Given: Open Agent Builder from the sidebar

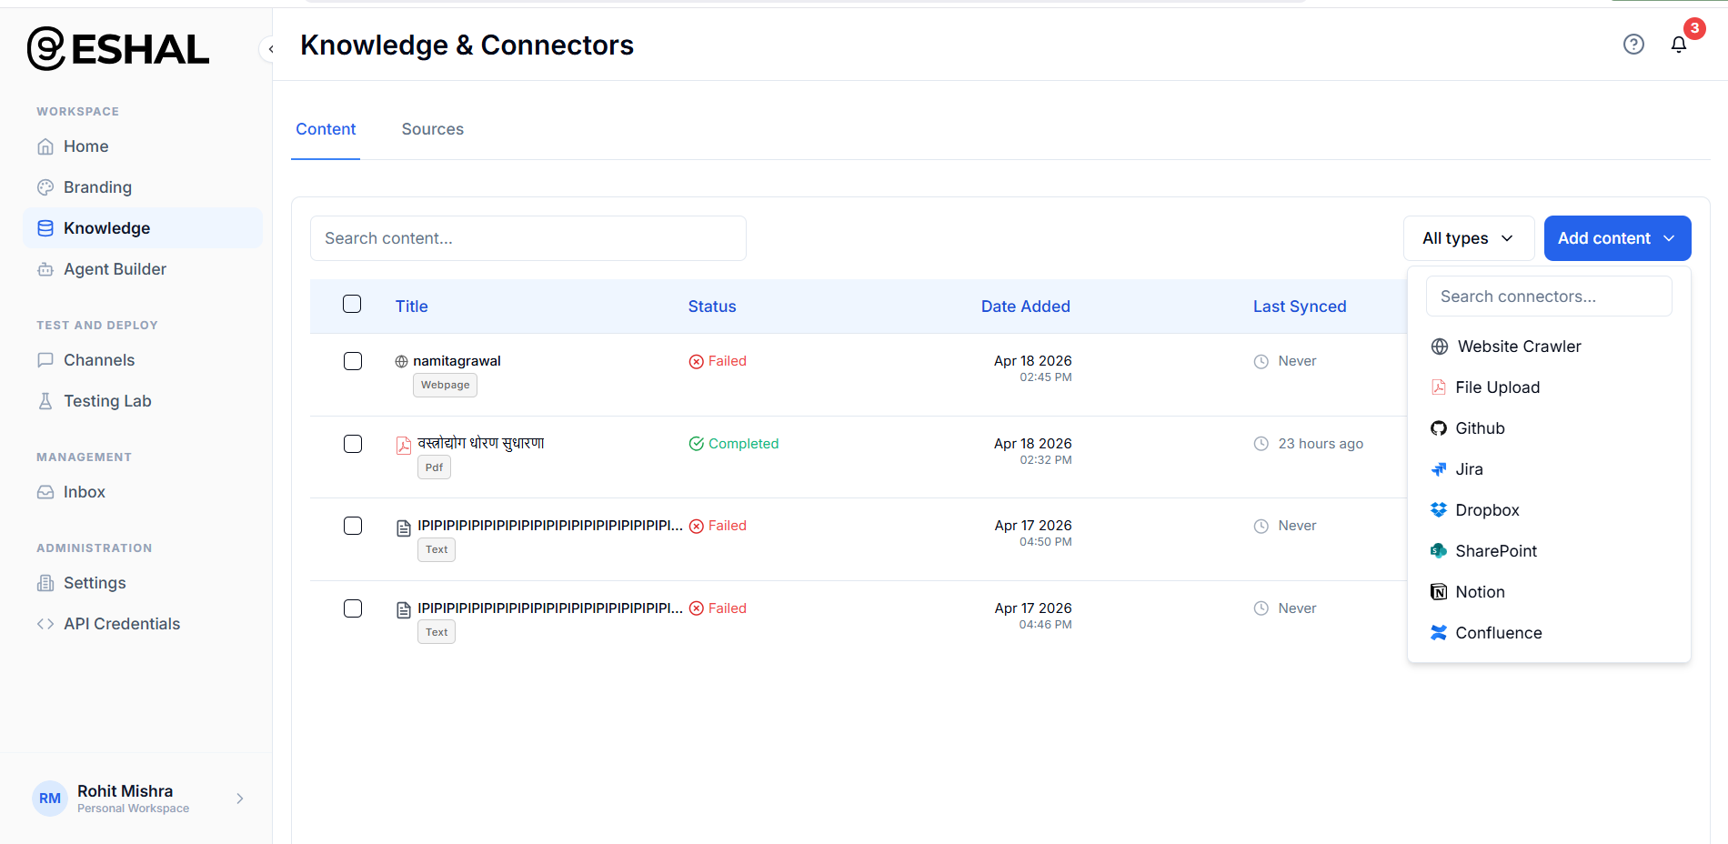Looking at the screenshot, I should coord(115,269).
